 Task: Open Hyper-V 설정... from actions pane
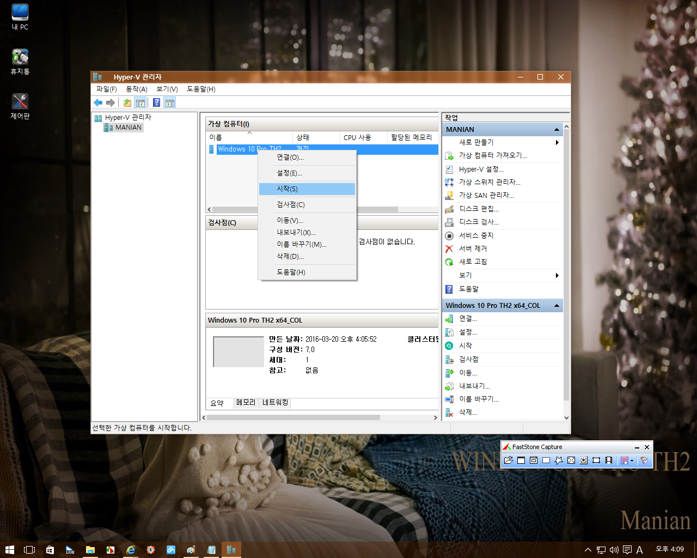[x=481, y=169]
